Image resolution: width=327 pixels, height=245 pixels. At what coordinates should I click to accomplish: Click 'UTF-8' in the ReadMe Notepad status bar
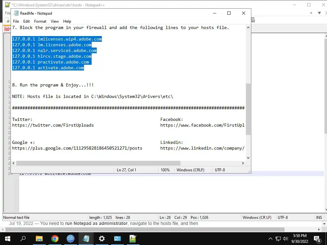(x=220, y=170)
